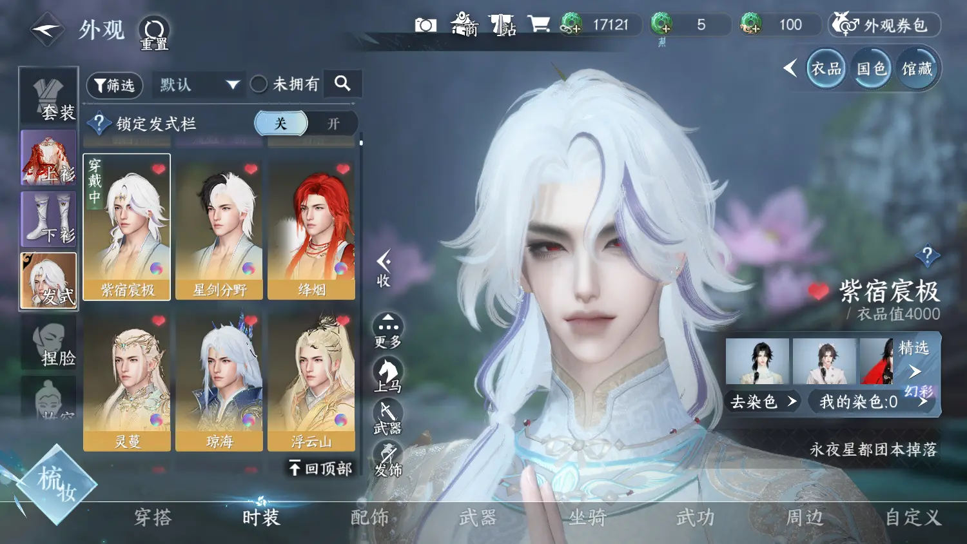Open the shopping cart
This screenshot has width=967, height=544.
(x=538, y=24)
